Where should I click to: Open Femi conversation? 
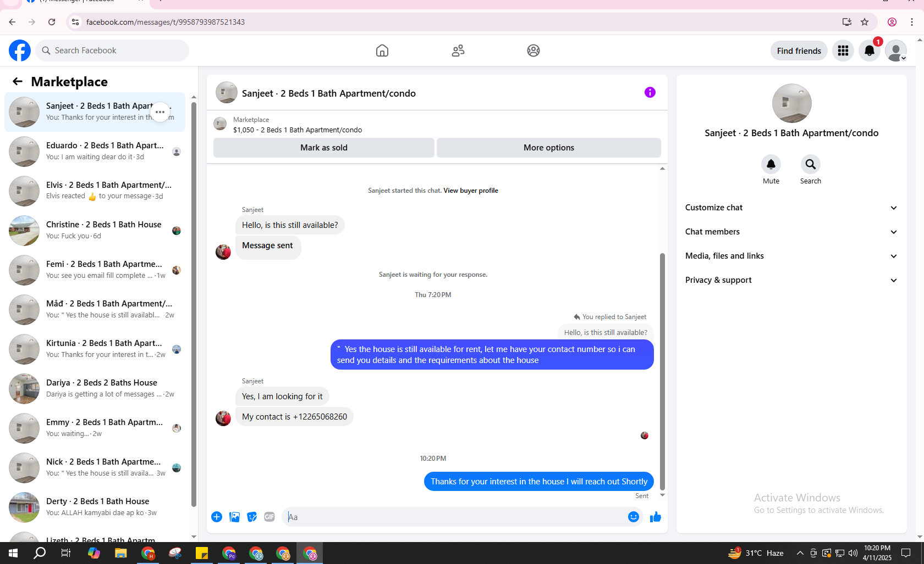tap(95, 270)
